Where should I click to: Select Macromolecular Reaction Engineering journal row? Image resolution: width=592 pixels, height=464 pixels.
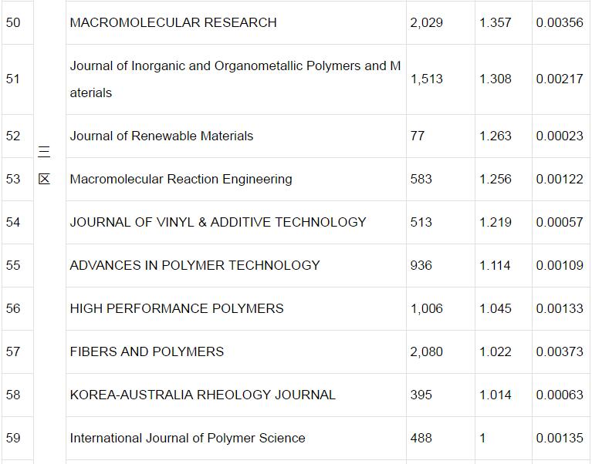[x=181, y=179]
